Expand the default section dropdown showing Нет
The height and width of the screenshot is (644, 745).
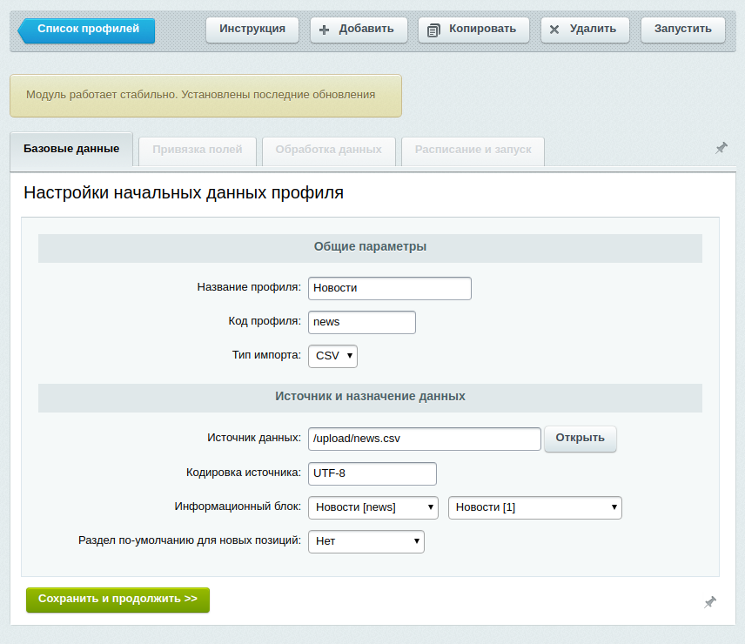pos(366,541)
